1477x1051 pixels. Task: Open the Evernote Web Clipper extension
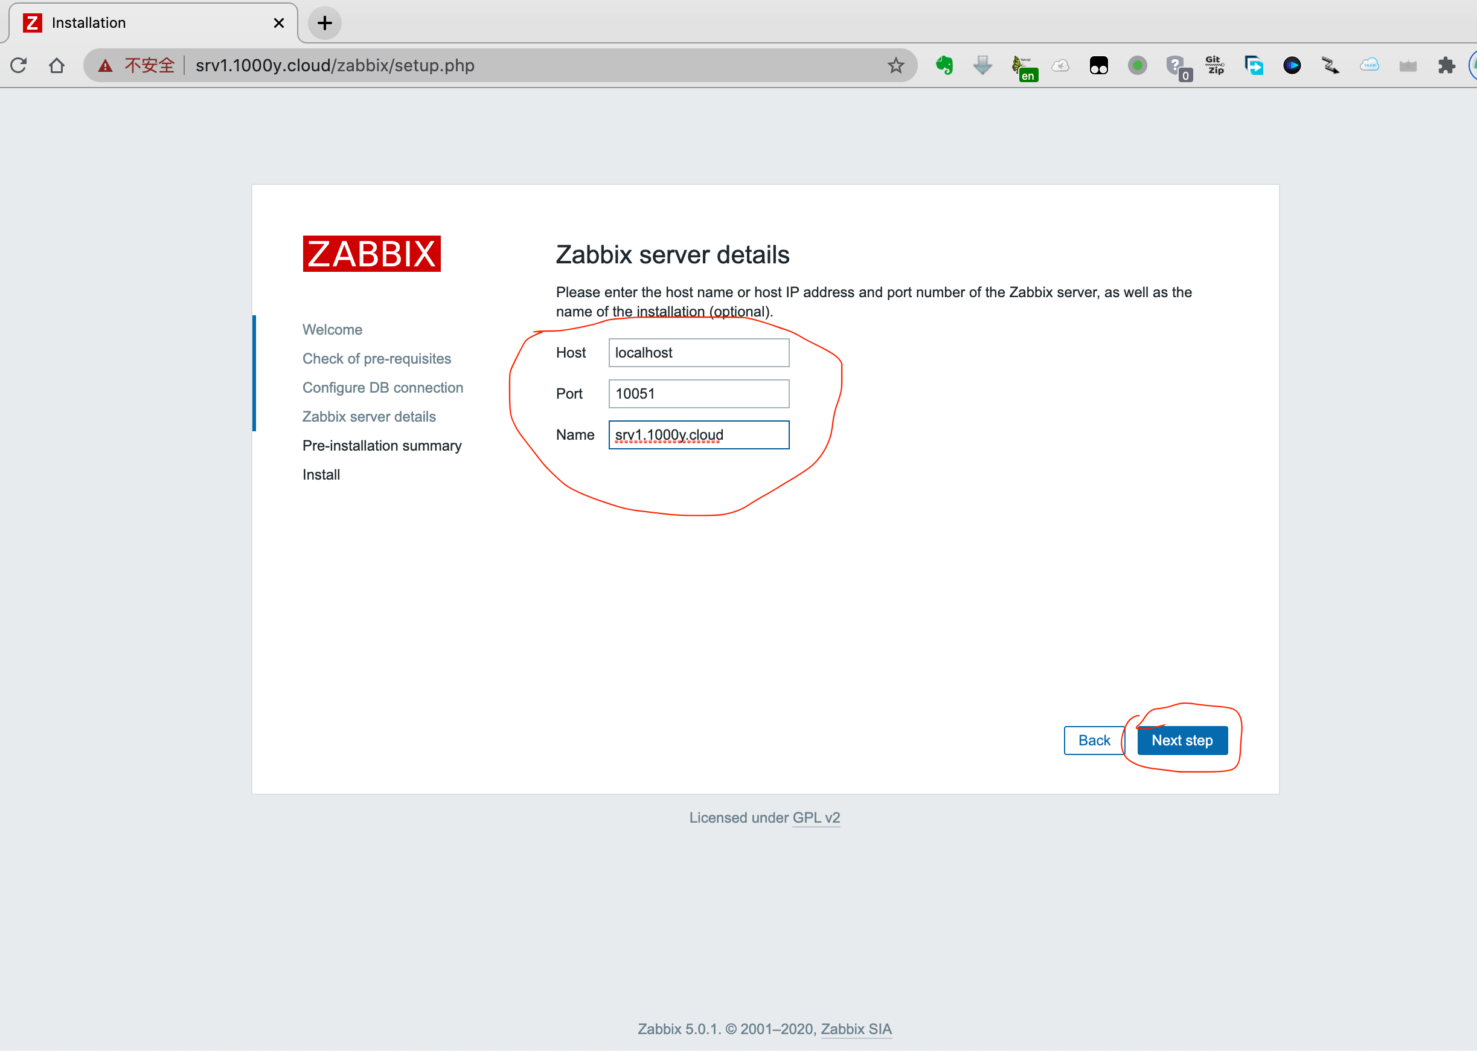point(944,65)
